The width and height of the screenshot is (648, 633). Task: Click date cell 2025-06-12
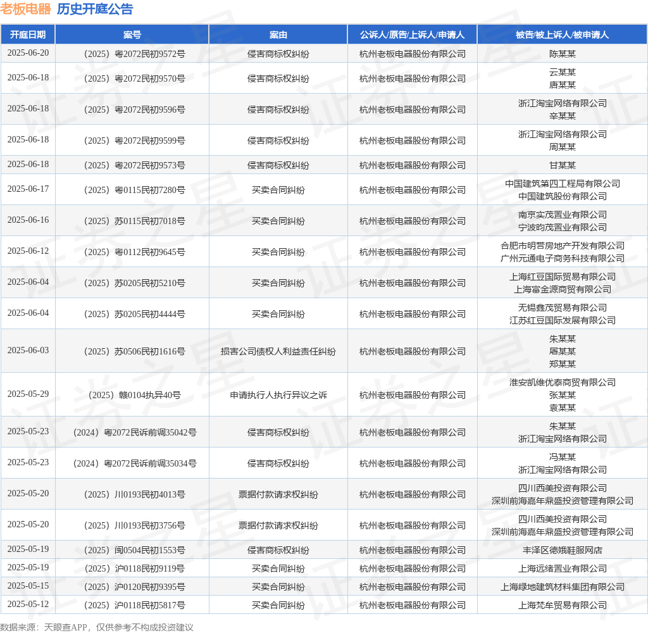28,251
